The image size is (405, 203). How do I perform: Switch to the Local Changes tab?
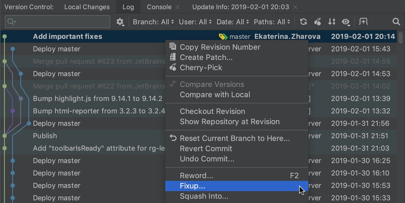(x=87, y=7)
